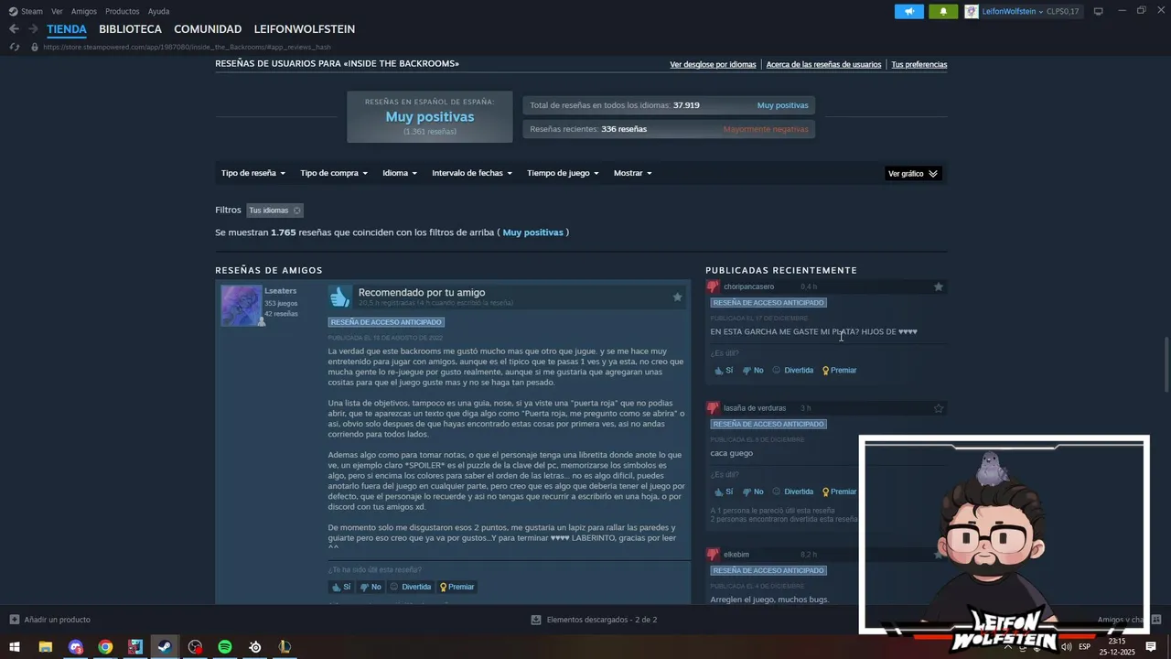Screen dimensions: 1171x659
Task: Expand the 'Tipo de reseña' dropdown
Action: click(253, 173)
